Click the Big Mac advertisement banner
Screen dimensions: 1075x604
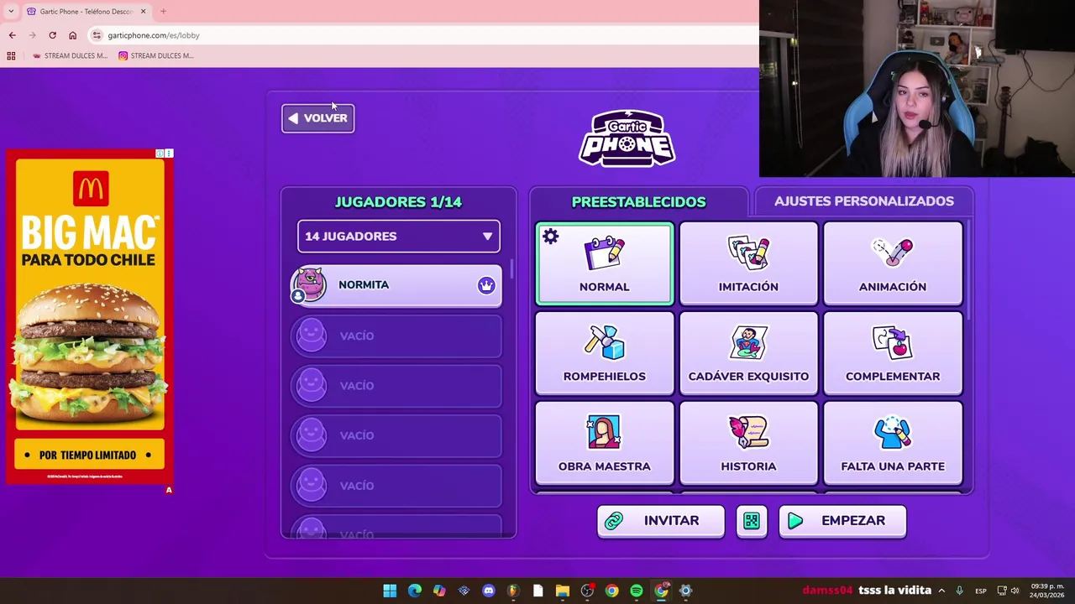tap(90, 317)
